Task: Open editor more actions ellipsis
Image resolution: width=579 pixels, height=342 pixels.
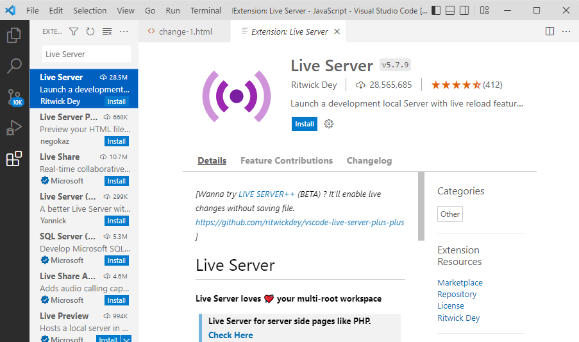Action: tap(566, 31)
